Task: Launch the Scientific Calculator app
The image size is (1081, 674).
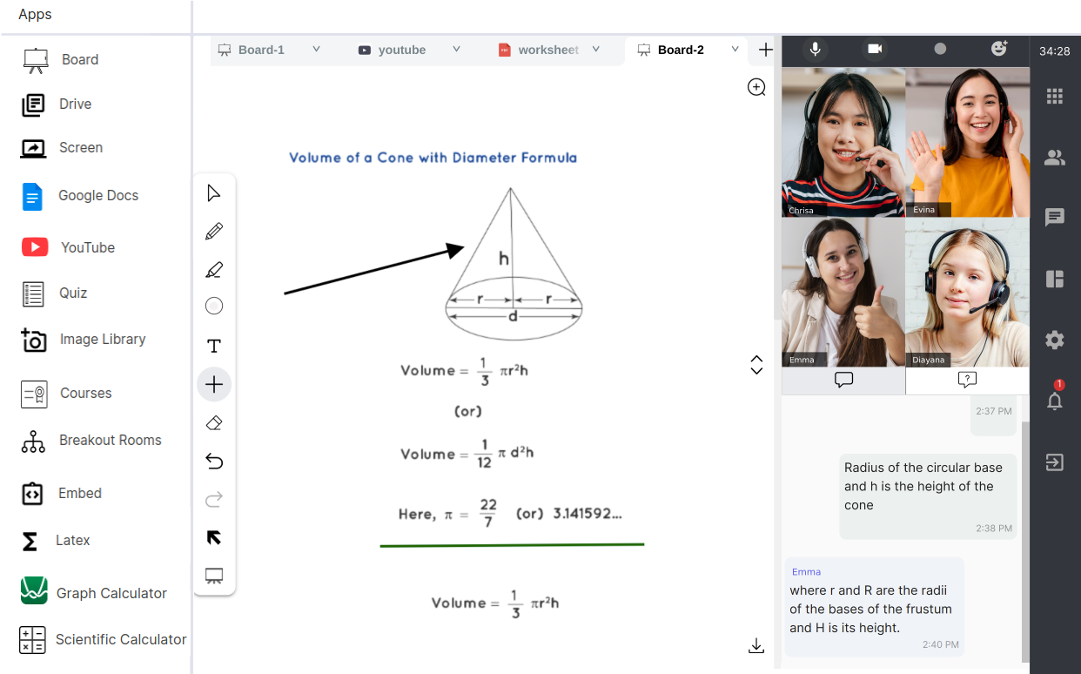Action: pyautogui.click(x=120, y=640)
